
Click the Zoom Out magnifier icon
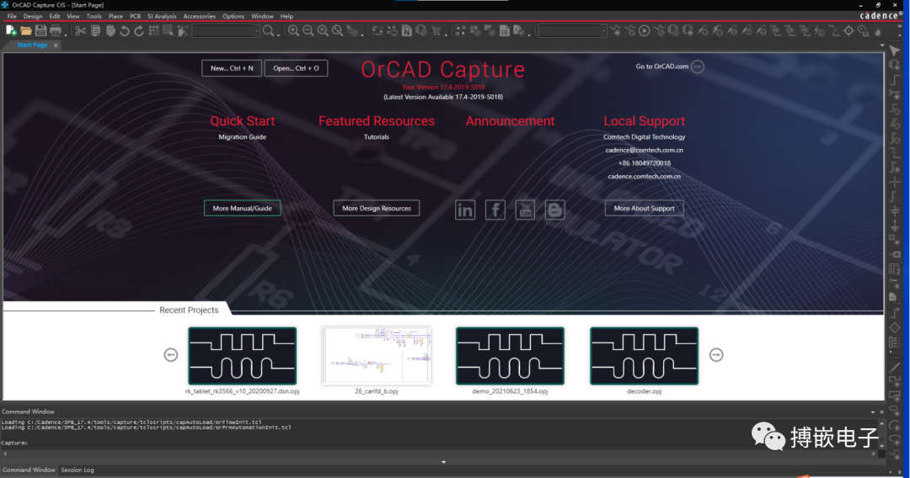(308, 30)
